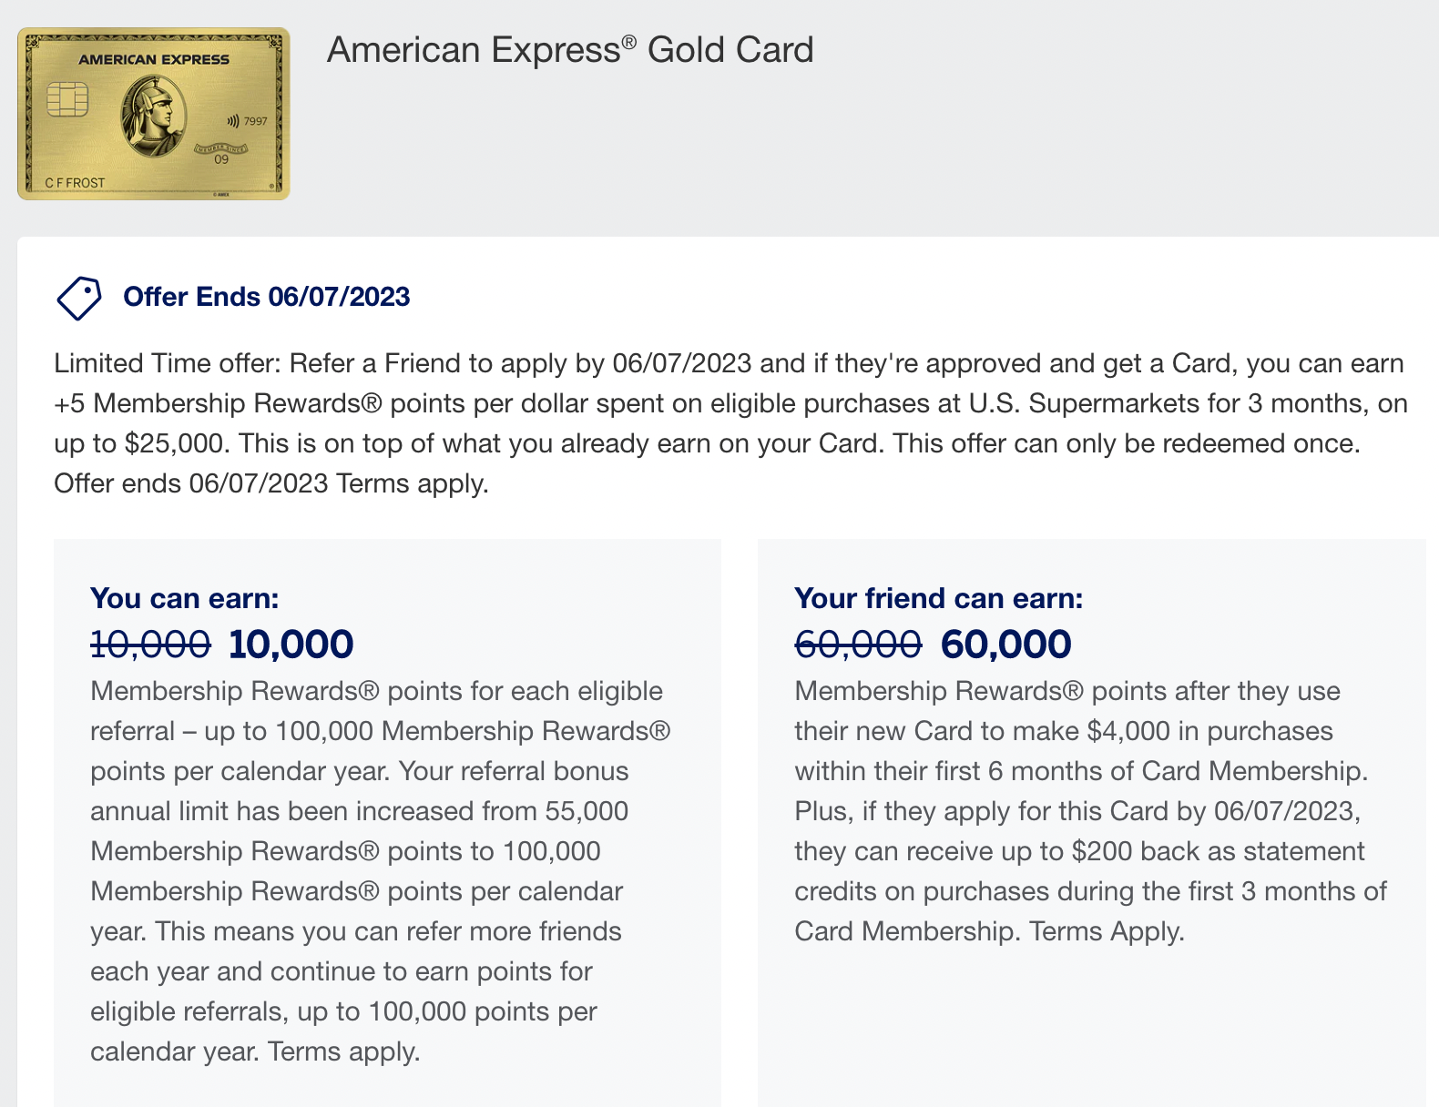Screen dimensions: 1439x1107
Task: Click the centurion portrait on the card
Action: click(153, 115)
